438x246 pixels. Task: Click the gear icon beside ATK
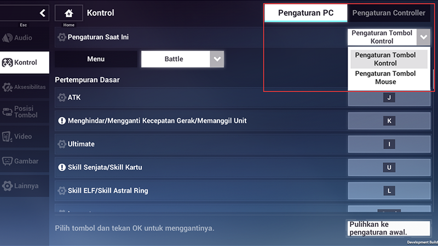coord(61,97)
